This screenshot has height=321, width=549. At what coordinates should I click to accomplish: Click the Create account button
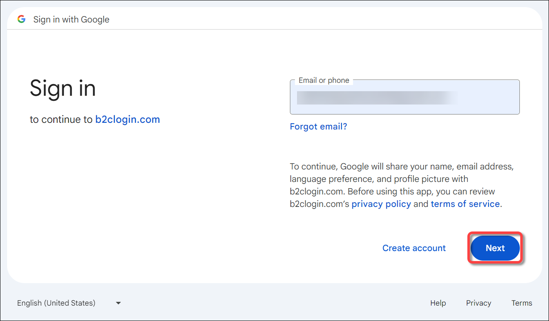tap(414, 248)
